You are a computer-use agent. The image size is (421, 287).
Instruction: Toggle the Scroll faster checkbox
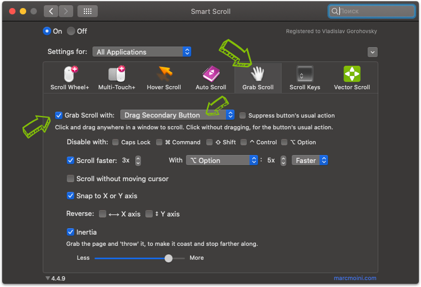click(x=71, y=160)
